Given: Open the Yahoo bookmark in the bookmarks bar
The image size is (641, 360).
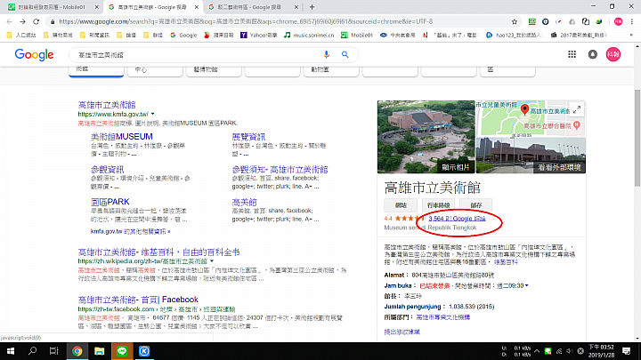Looking at the screenshot, I should click(x=259, y=35).
